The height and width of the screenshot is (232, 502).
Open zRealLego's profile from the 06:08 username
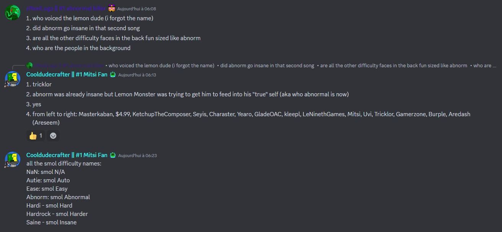(x=66, y=8)
